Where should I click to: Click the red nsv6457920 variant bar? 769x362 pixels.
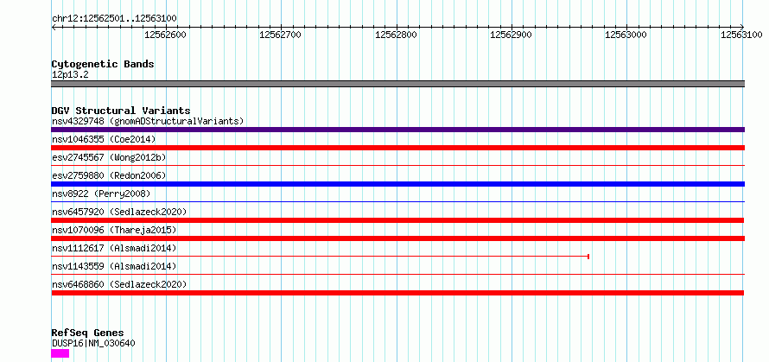(397, 220)
